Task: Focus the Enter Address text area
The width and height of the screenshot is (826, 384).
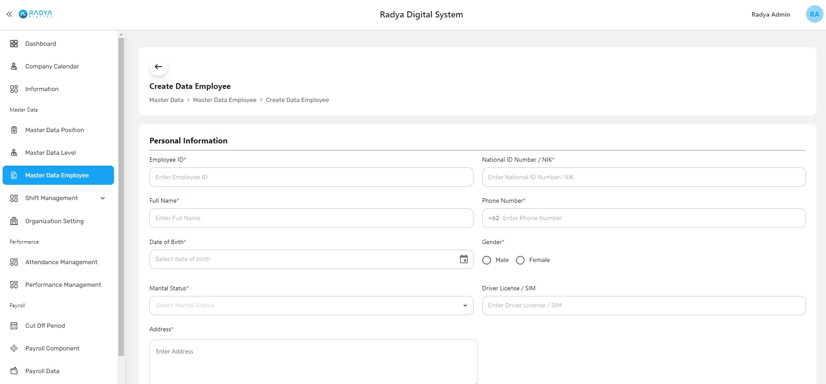Action: [313, 362]
